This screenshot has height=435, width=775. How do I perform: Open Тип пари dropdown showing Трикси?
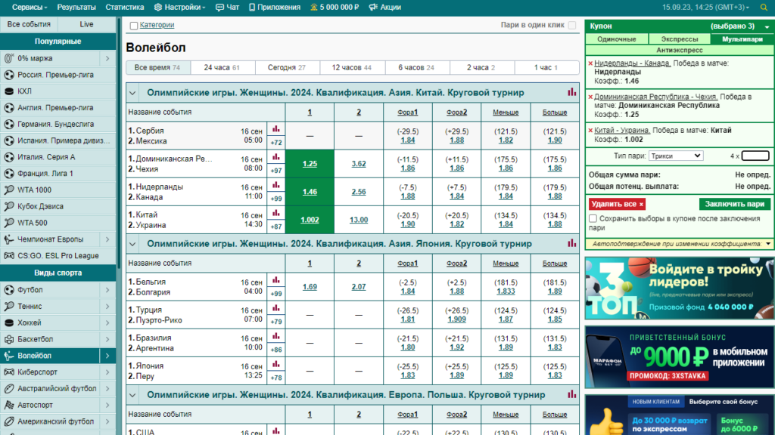[x=676, y=156]
